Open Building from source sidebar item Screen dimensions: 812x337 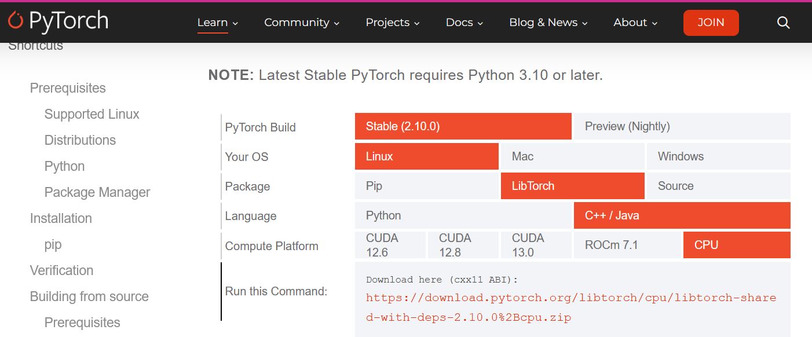coord(89,296)
